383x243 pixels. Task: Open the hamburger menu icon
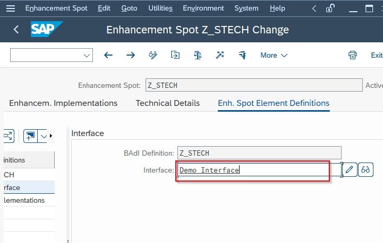click(11, 8)
